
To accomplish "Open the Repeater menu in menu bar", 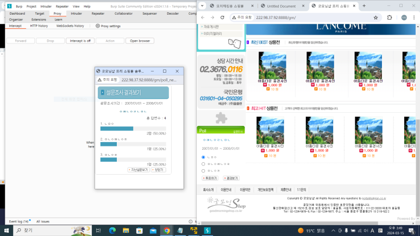I will click(62, 6).
